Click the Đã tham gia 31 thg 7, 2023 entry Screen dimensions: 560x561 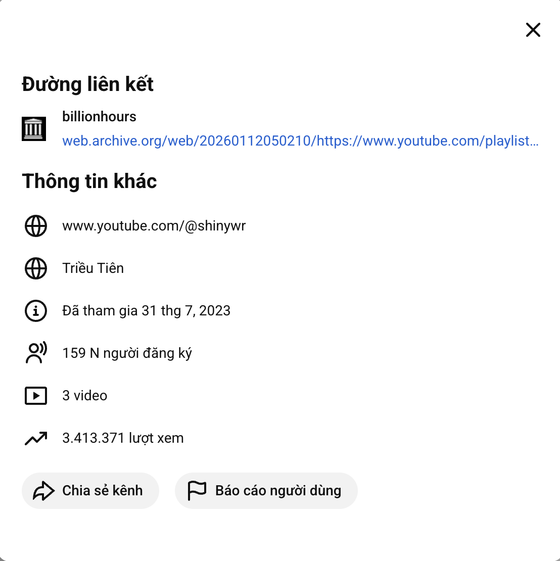click(146, 311)
